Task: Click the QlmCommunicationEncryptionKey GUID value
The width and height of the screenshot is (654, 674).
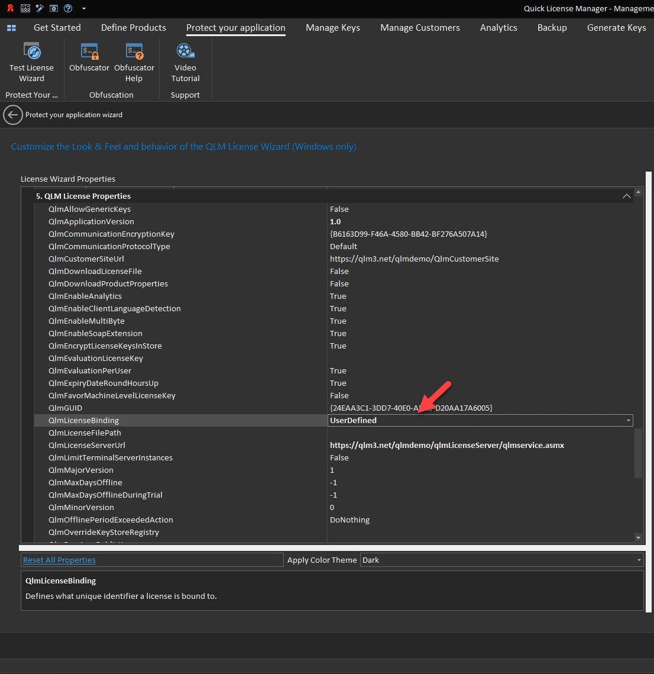Action: point(409,234)
